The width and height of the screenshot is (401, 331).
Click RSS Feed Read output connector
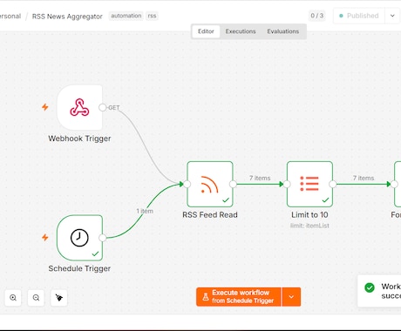click(x=233, y=184)
